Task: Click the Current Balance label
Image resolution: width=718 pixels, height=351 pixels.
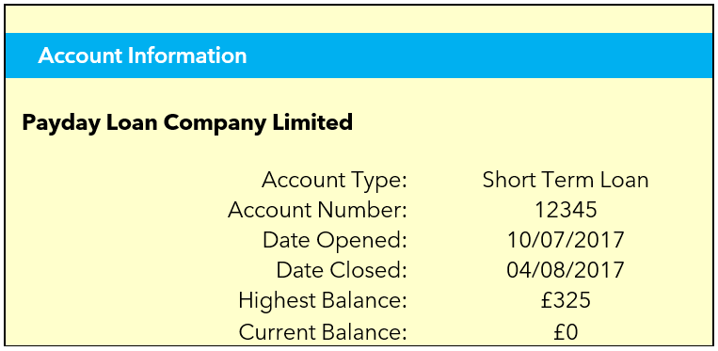Action: coord(323,332)
